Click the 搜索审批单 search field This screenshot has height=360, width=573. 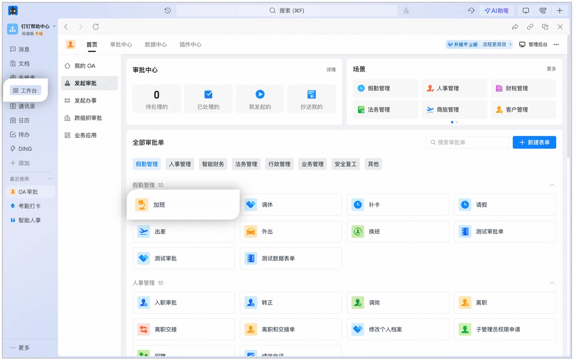[x=468, y=142]
